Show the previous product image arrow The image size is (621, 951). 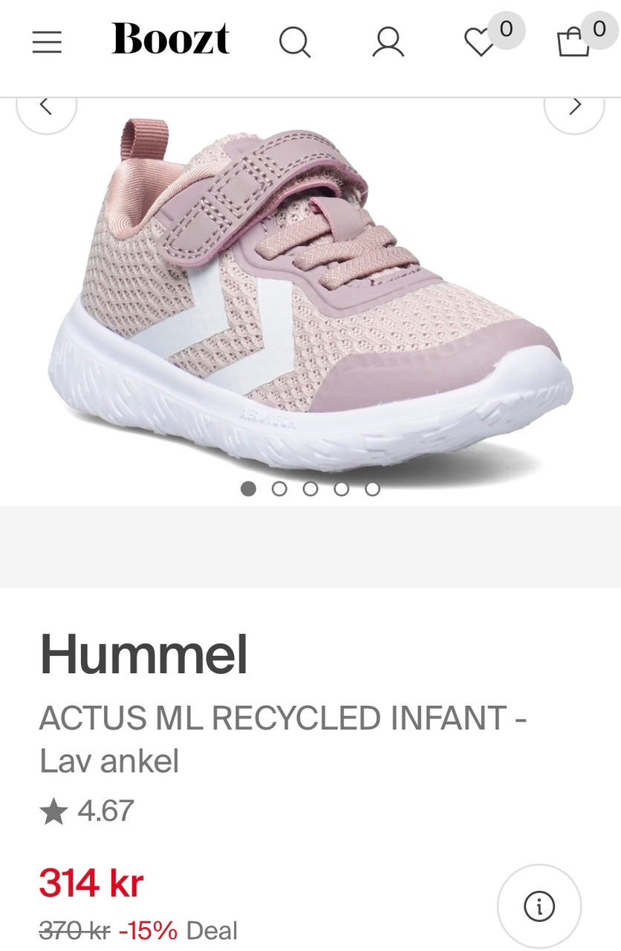click(46, 106)
